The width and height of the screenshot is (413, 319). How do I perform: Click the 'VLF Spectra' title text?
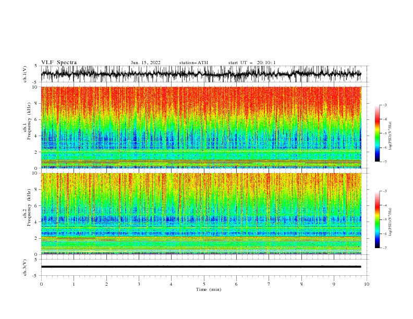click(x=59, y=63)
